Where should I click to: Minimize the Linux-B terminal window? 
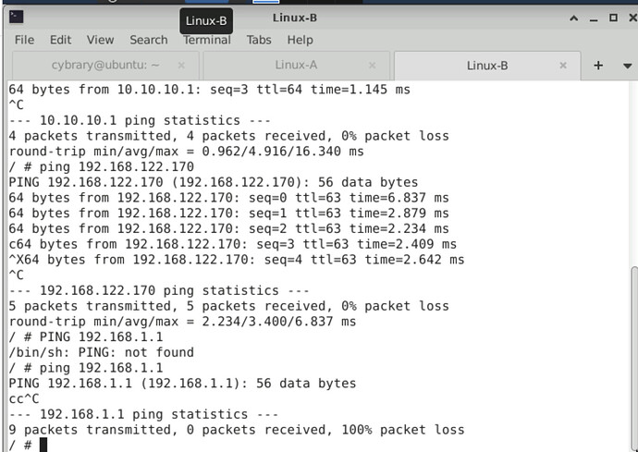tap(592, 18)
